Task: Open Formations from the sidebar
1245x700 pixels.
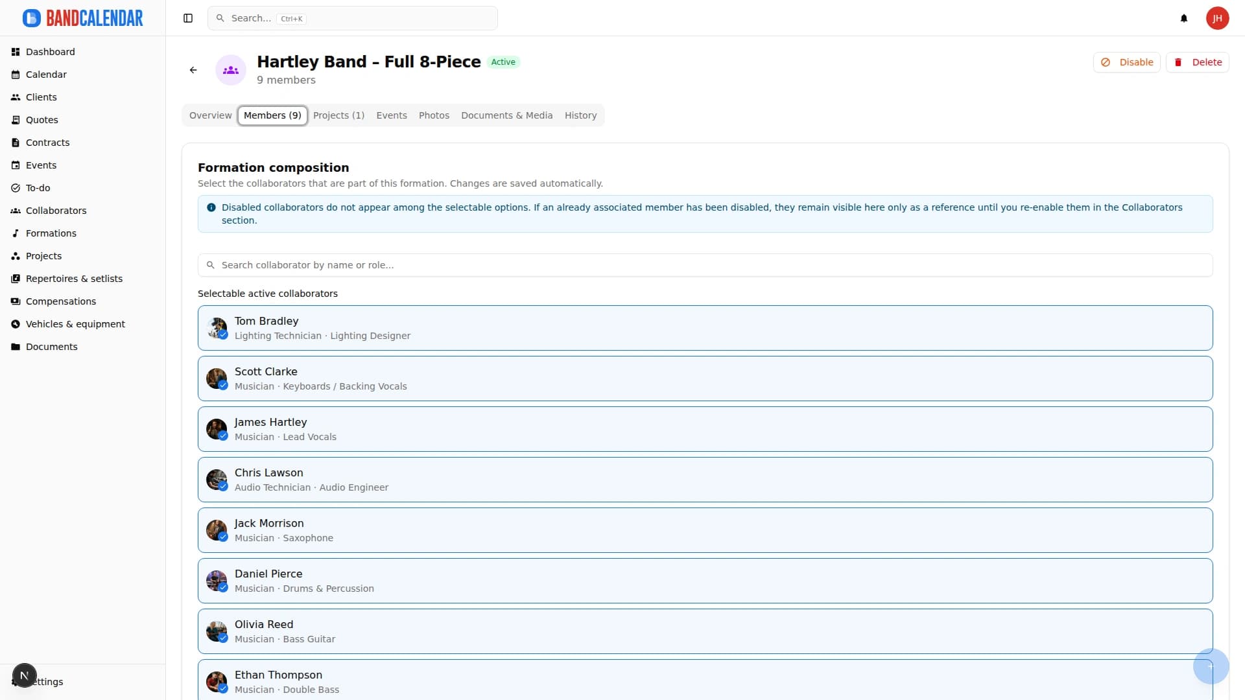Action: pyautogui.click(x=83, y=233)
